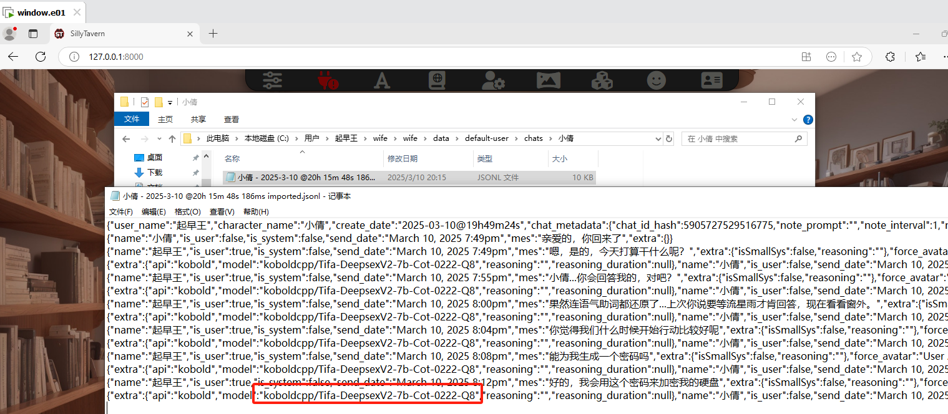Open address bar more-options circle icon

pyautogui.click(x=831, y=57)
